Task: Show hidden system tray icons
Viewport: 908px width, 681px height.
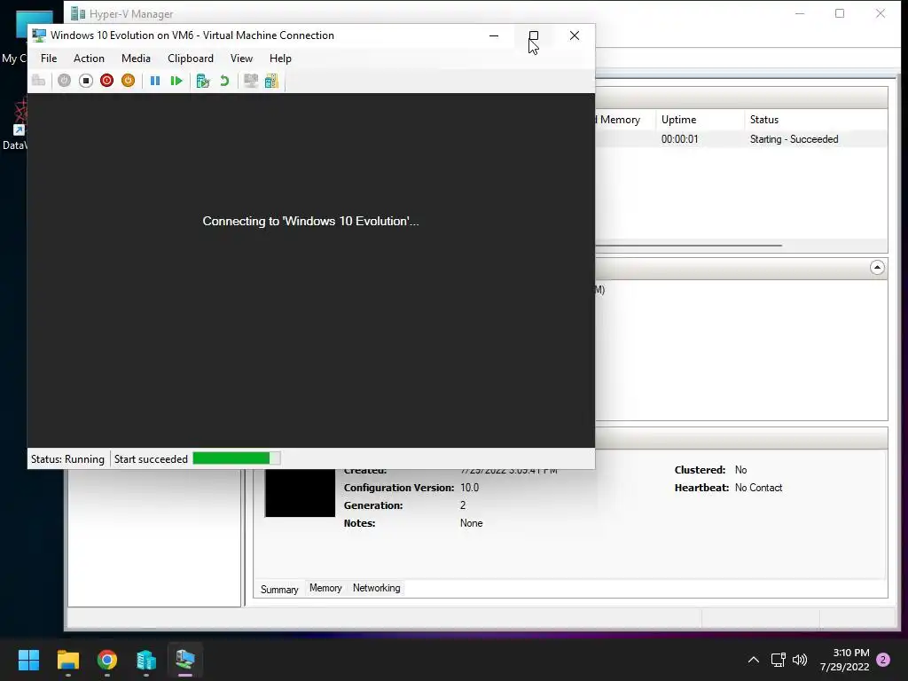Action: coord(754,660)
